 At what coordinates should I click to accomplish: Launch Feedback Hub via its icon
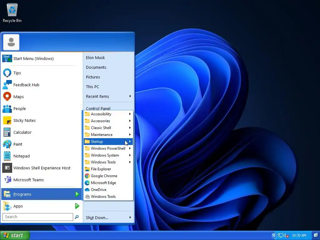tap(7, 85)
